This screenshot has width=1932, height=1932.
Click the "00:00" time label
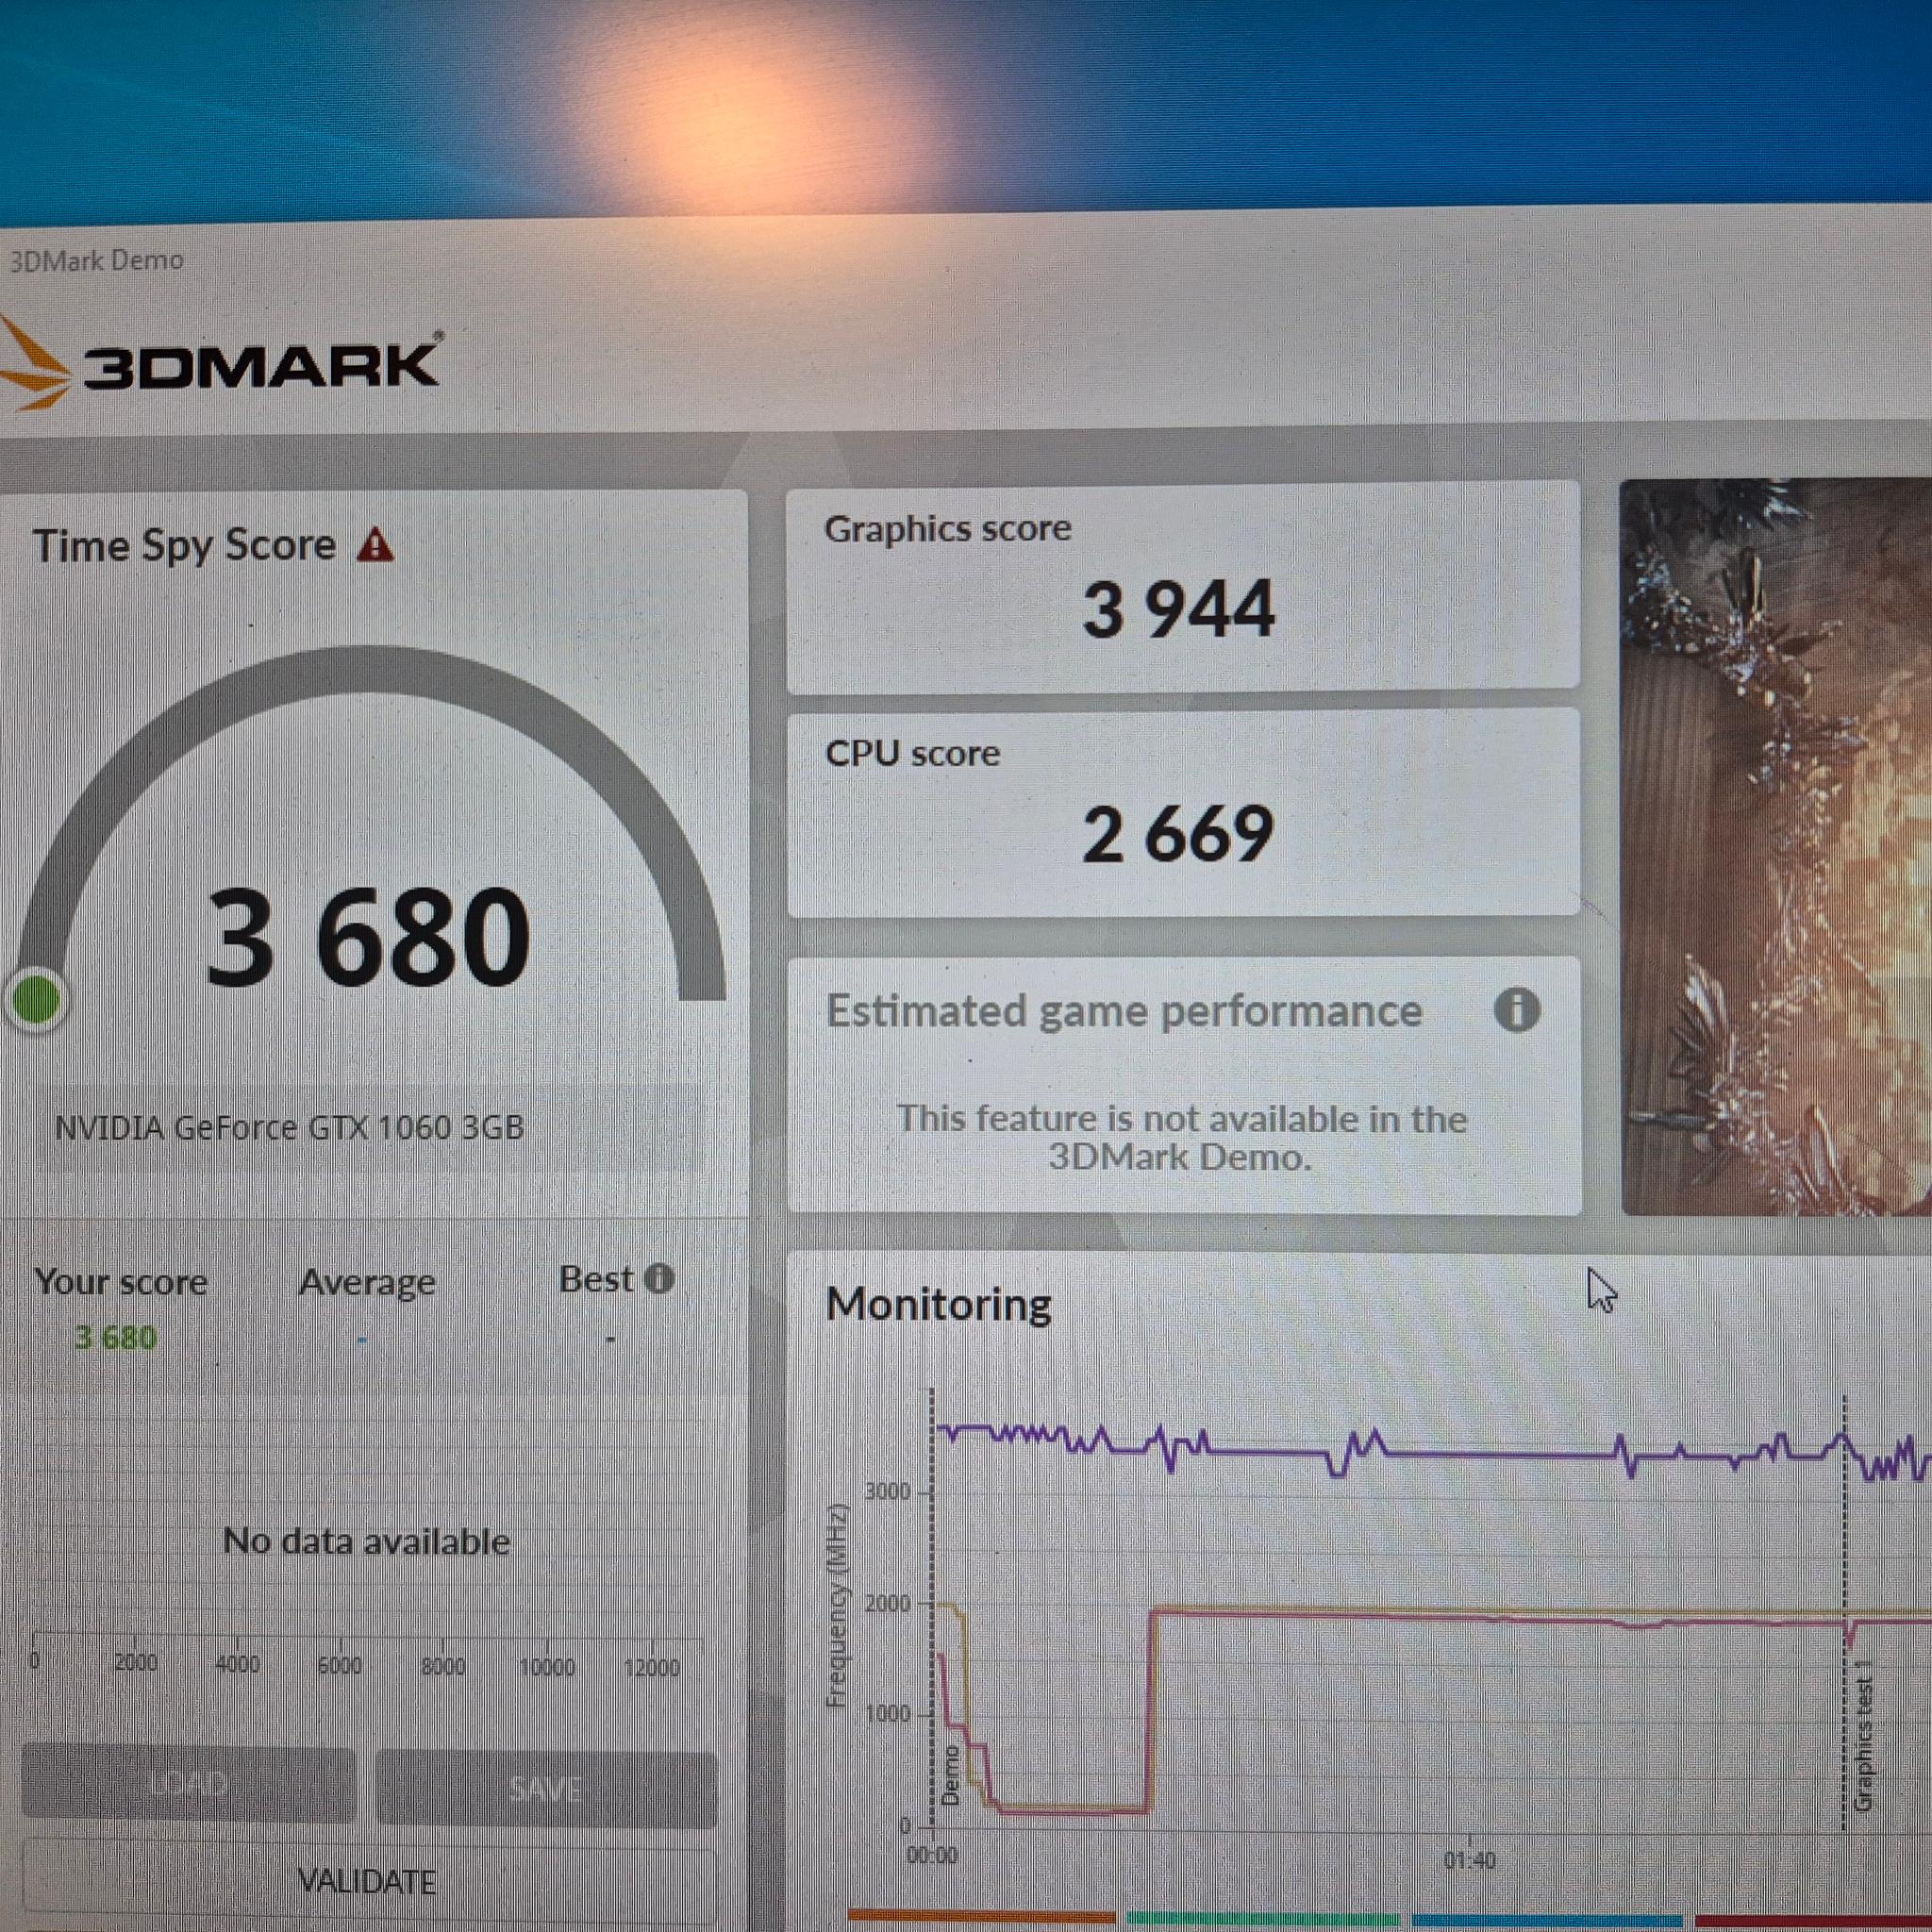[x=932, y=1856]
